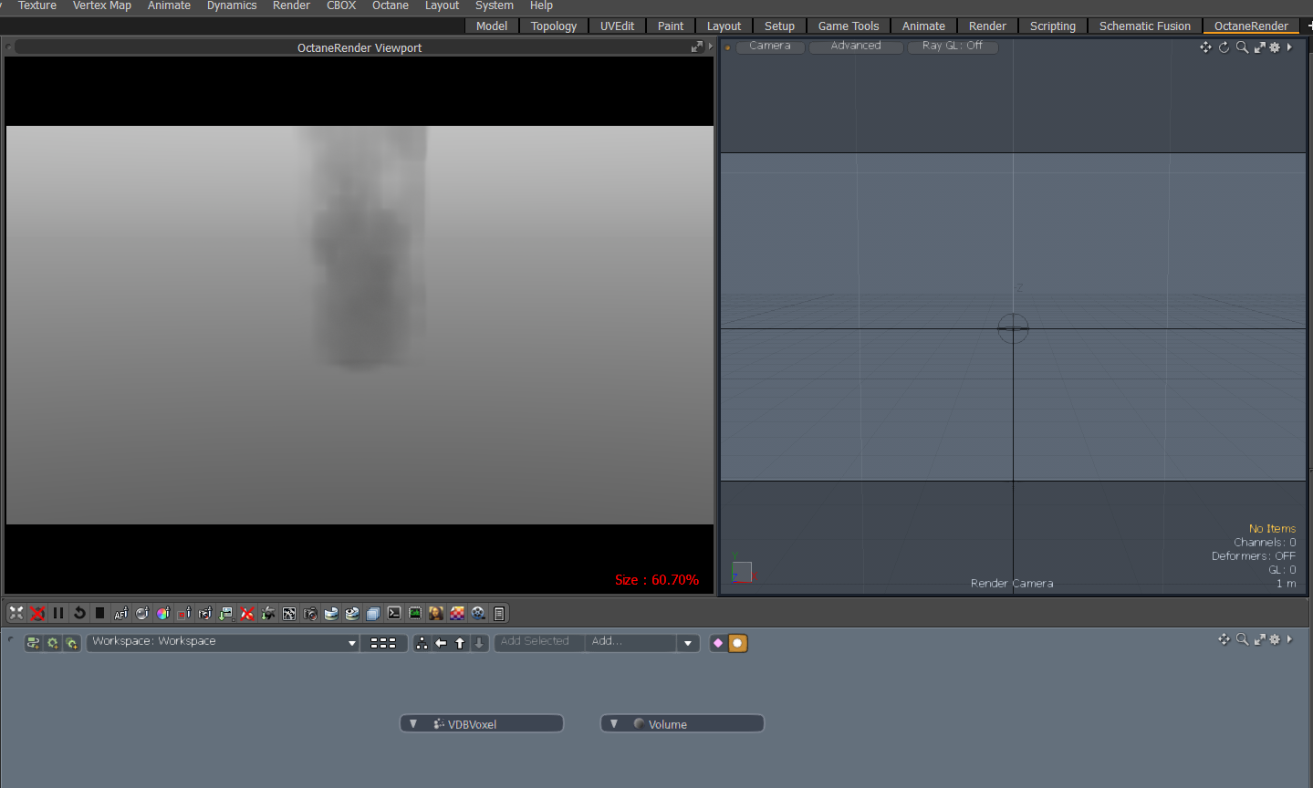The width and height of the screenshot is (1313, 788).
Task: Click the 3D viewport pan arrows icon
Action: [x=1206, y=47]
